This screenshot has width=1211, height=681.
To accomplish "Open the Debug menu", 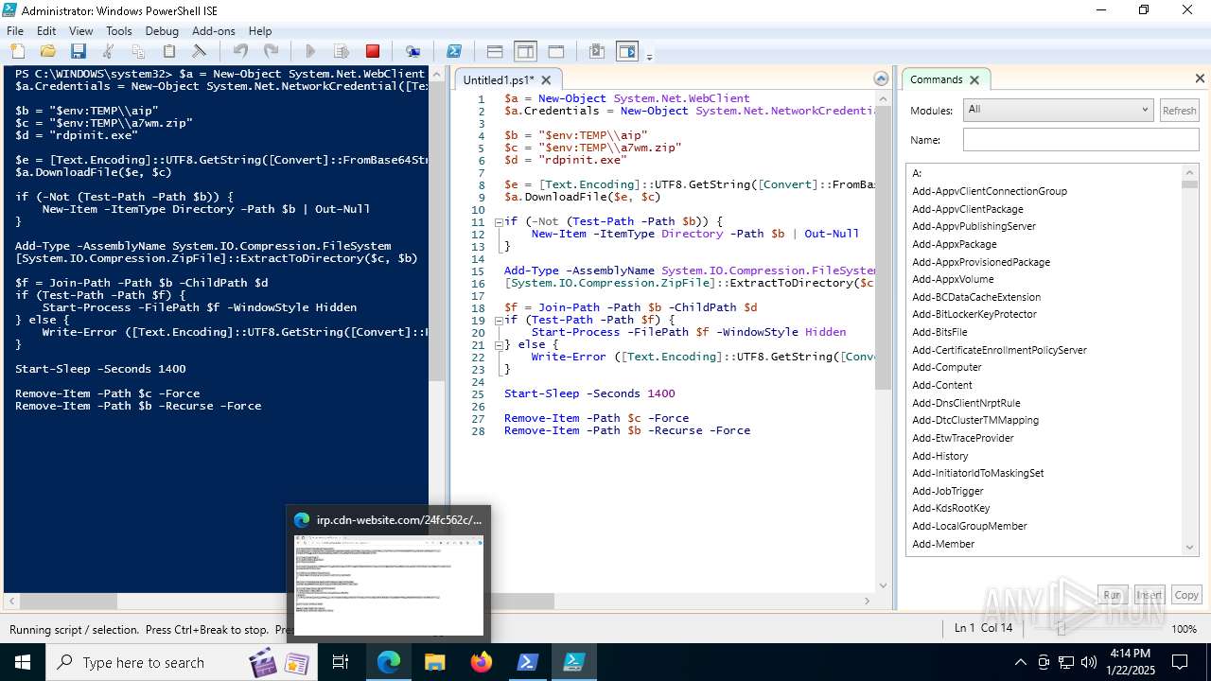I will click(x=162, y=31).
